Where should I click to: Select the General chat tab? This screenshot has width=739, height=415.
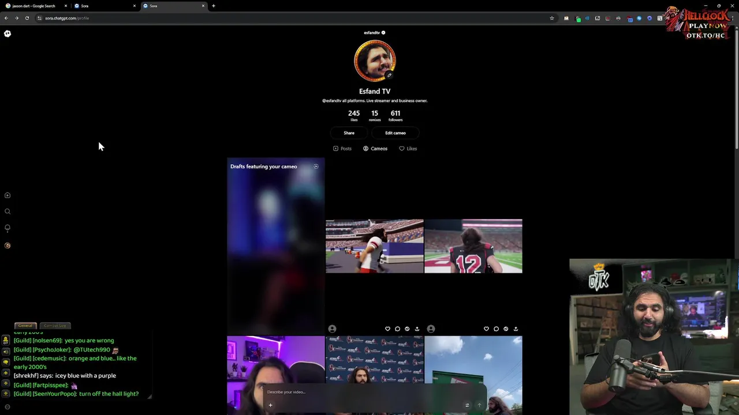pos(25,326)
